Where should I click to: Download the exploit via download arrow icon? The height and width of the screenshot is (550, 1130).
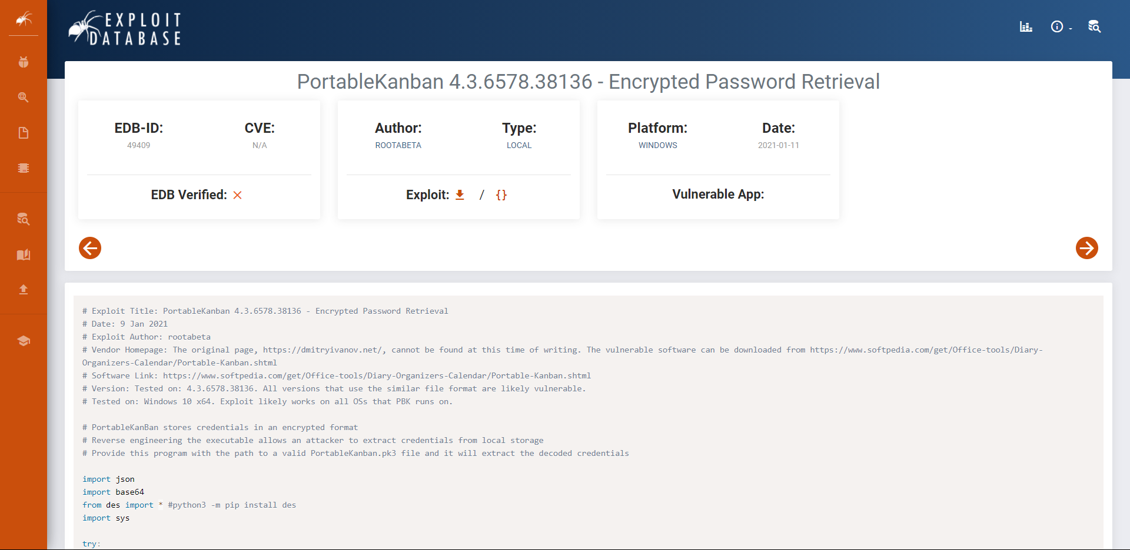(x=460, y=194)
